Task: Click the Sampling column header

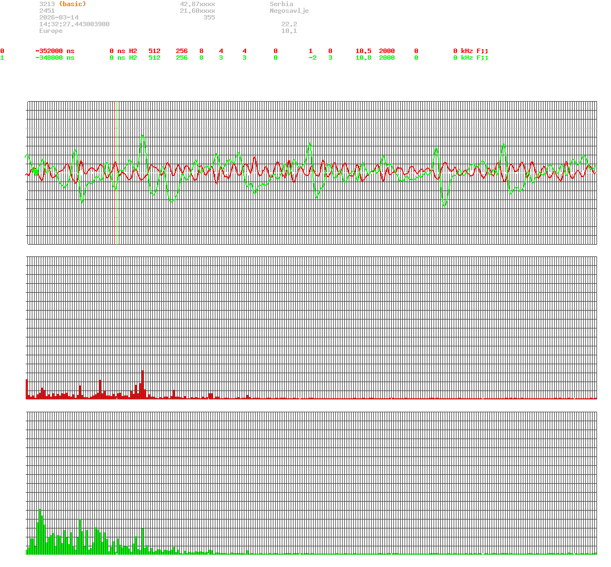Action: (x=394, y=44)
